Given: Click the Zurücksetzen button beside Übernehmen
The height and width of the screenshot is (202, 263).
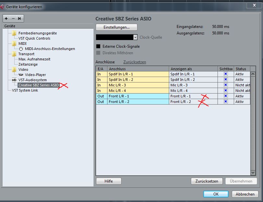Looking at the screenshot, I should click(207, 181).
